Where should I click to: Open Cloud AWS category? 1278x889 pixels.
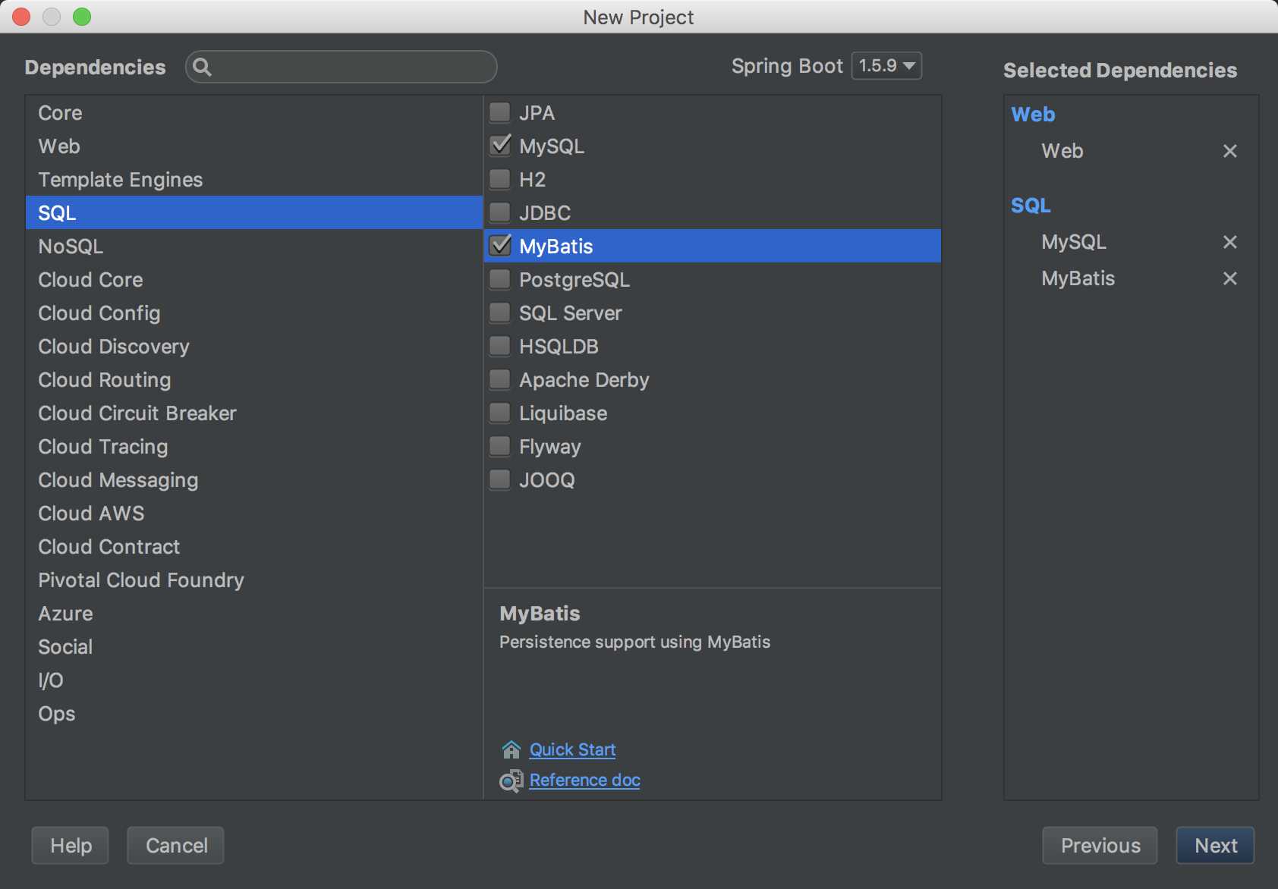(x=254, y=513)
